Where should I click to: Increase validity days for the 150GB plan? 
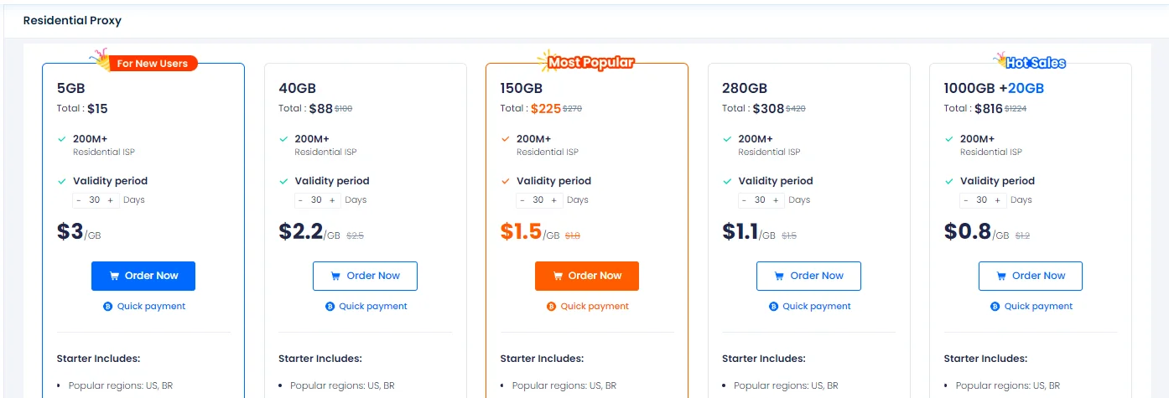[x=554, y=200]
